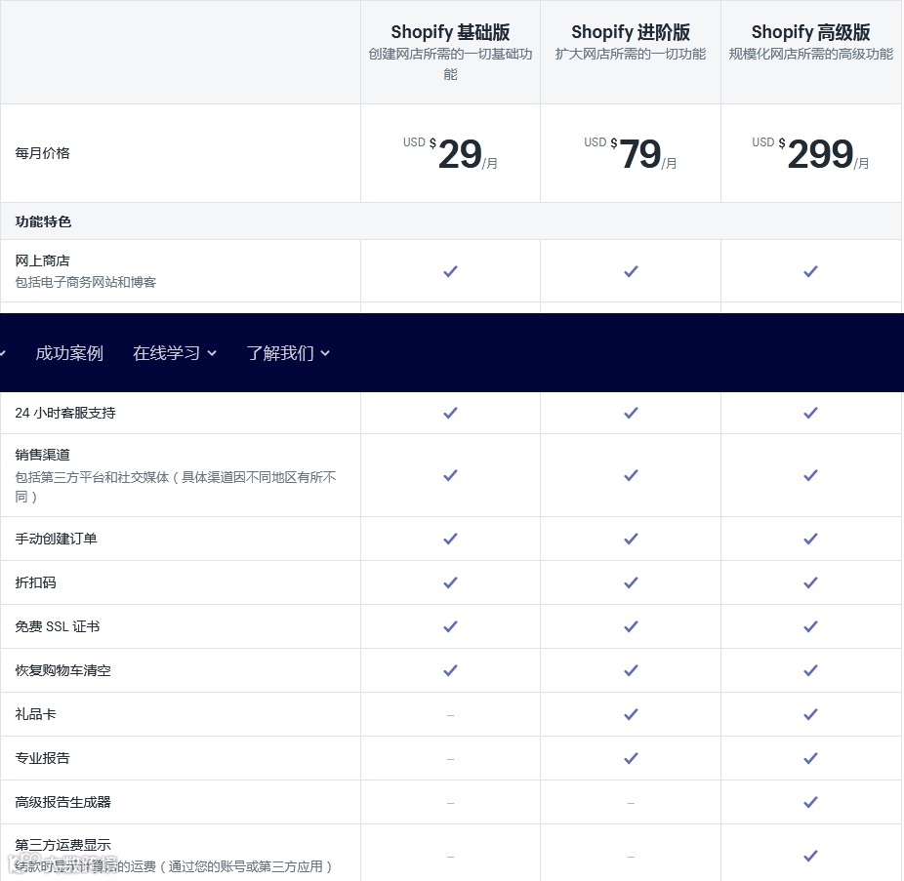This screenshot has width=904, height=881.
Task: Click the USD $299/月 price
Action: point(810,154)
